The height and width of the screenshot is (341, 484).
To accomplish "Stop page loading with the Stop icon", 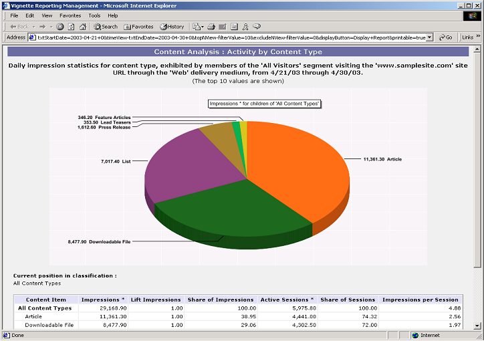I will 60,27.
